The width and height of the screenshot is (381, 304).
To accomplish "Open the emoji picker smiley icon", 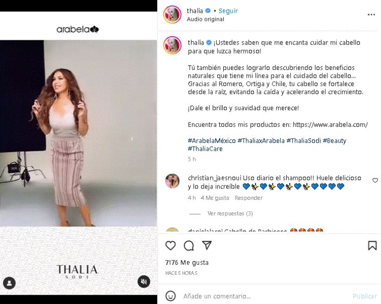I will [170, 296].
